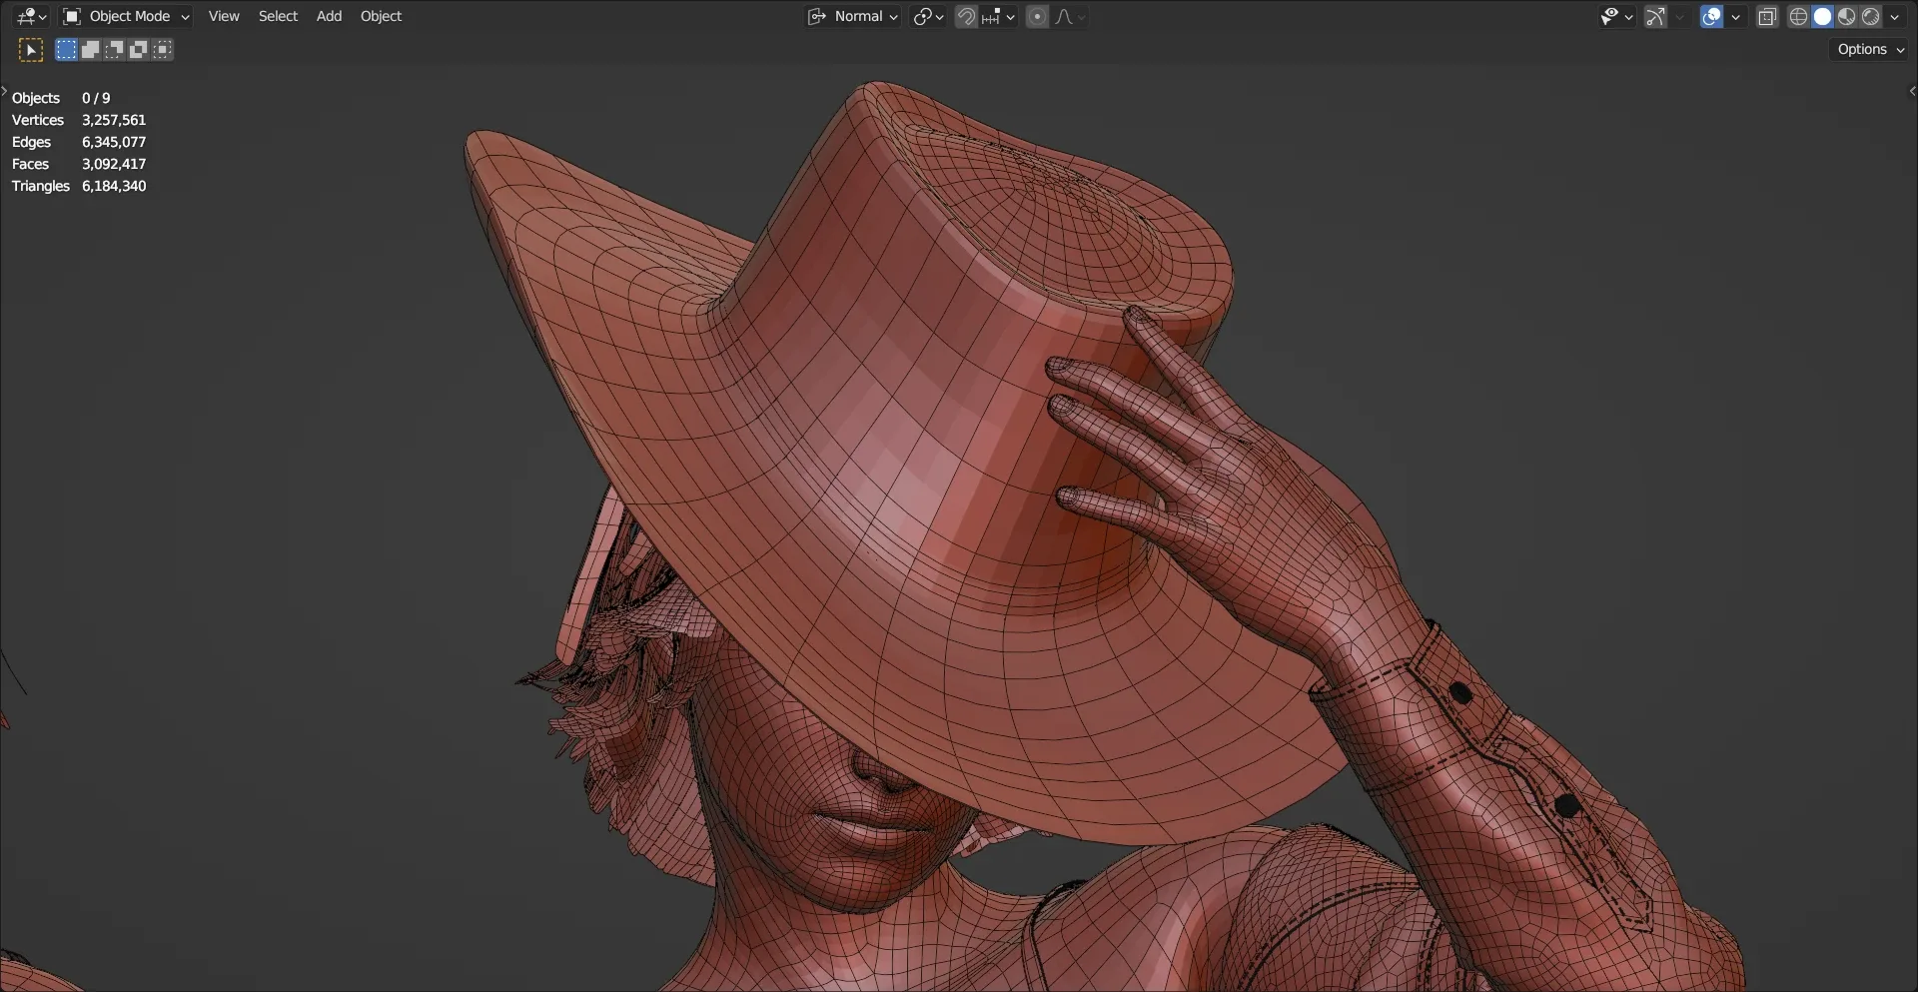Viewport: 1918px width, 992px height.
Task: Click the Faces count '3,092,417'
Action: pyautogui.click(x=114, y=164)
